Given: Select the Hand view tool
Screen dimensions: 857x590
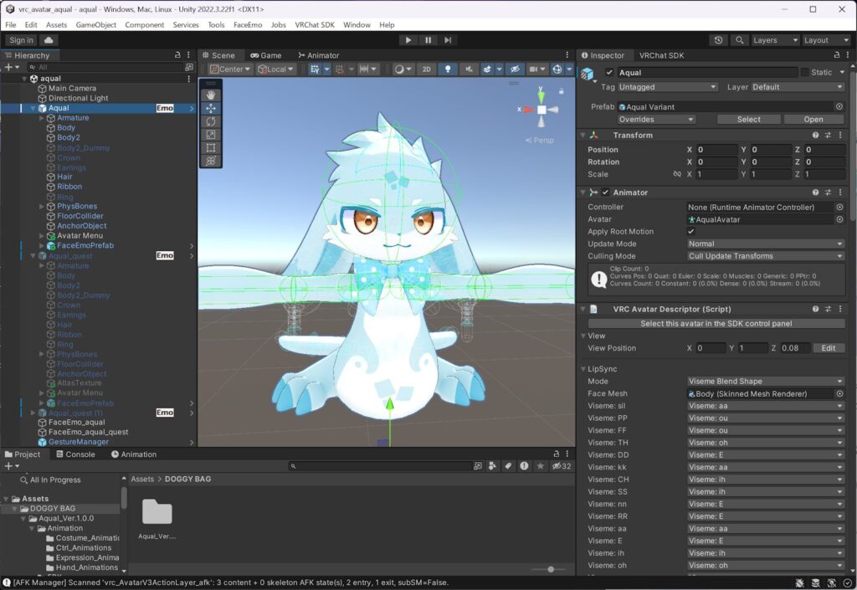Looking at the screenshot, I should point(210,95).
